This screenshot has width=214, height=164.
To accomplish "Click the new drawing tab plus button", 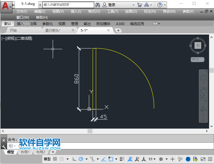I will pyautogui.click(x=118, y=30).
